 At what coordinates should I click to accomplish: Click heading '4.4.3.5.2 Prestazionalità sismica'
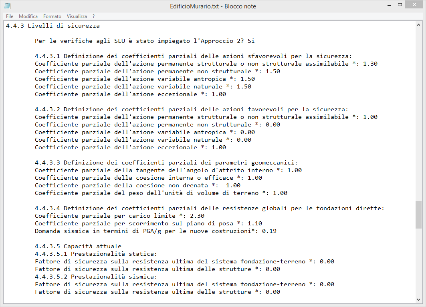point(96,277)
